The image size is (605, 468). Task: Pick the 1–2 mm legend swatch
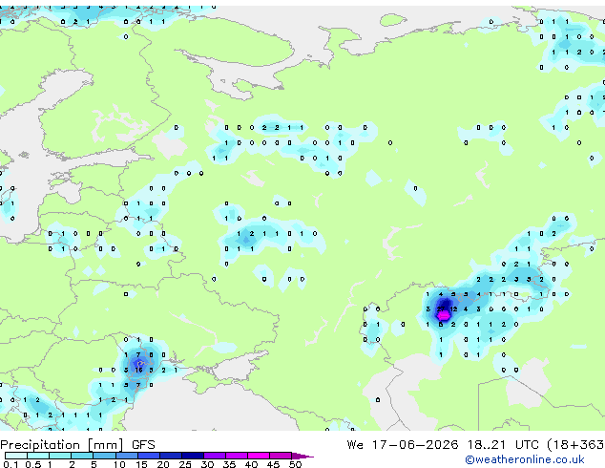tap(60, 456)
